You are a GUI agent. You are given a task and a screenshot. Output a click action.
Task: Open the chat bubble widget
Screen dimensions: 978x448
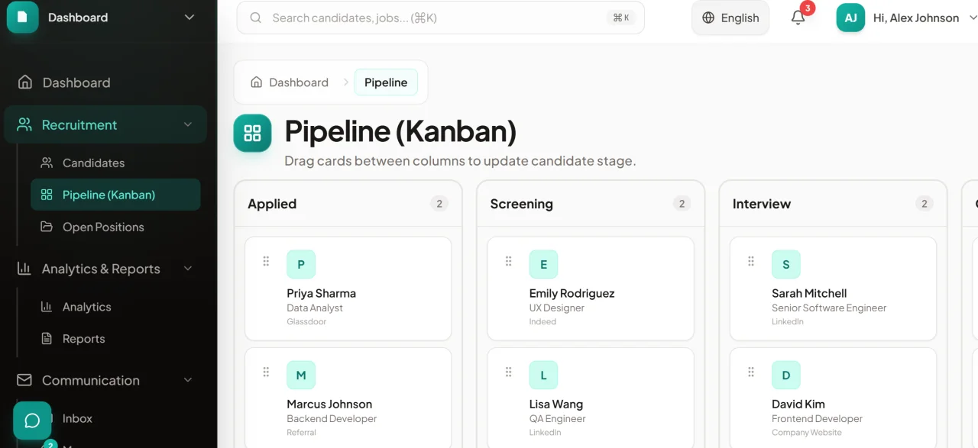coord(32,421)
